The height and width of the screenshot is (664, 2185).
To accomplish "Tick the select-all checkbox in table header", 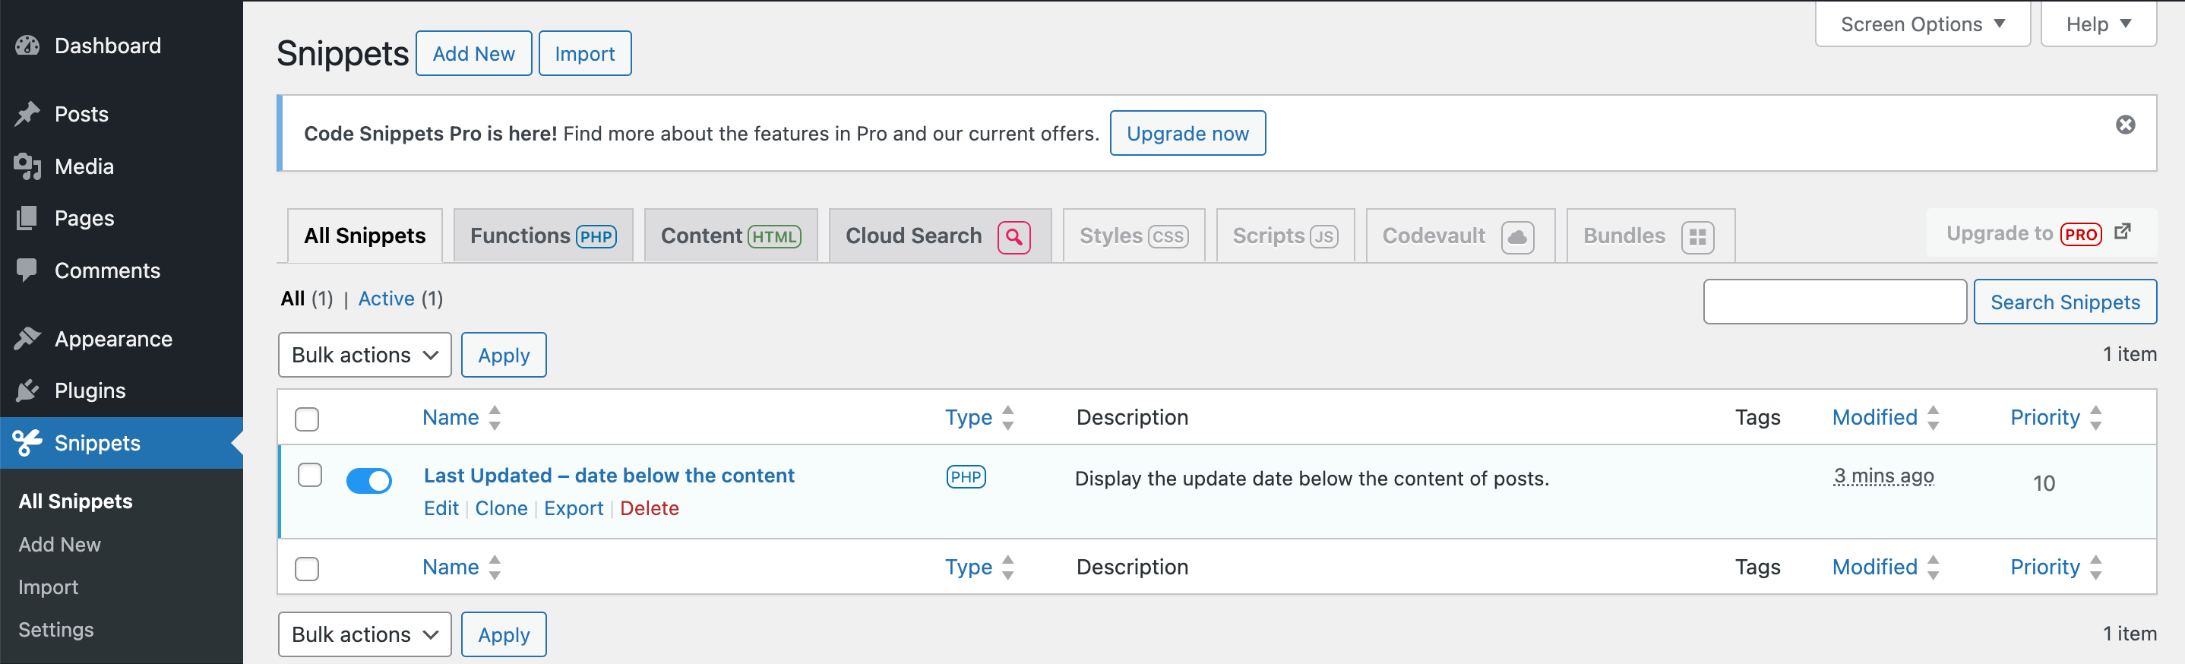I will 307,419.
